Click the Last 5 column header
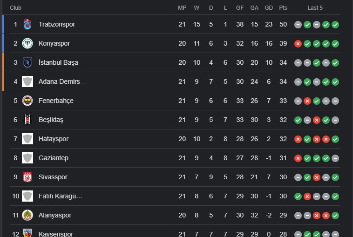Screen dimensions: 353x237 click(x=315, y=8)
